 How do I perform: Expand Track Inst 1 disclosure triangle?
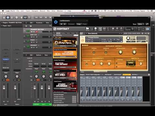tap(2, 26)
